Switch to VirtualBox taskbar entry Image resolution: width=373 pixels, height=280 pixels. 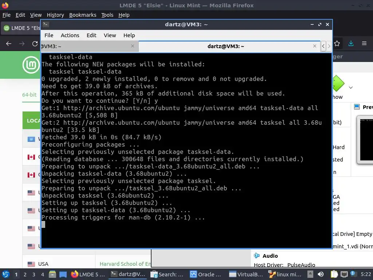tap(246, 274)
